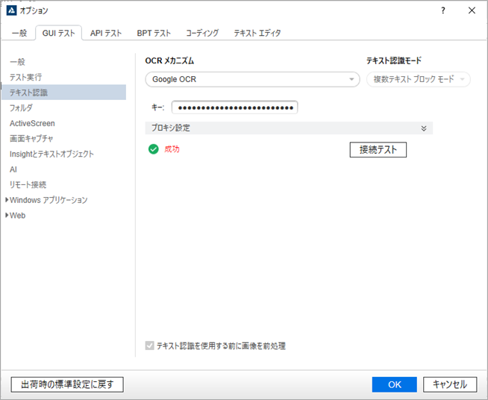Viewport: 488px width, 400px height.
Task: Click the application logo in title bar
Action: click(x=10, y=10)
